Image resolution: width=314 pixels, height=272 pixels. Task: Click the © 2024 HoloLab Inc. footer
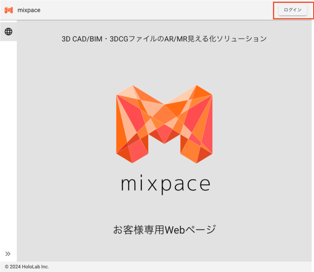click(x=27, y=267)
